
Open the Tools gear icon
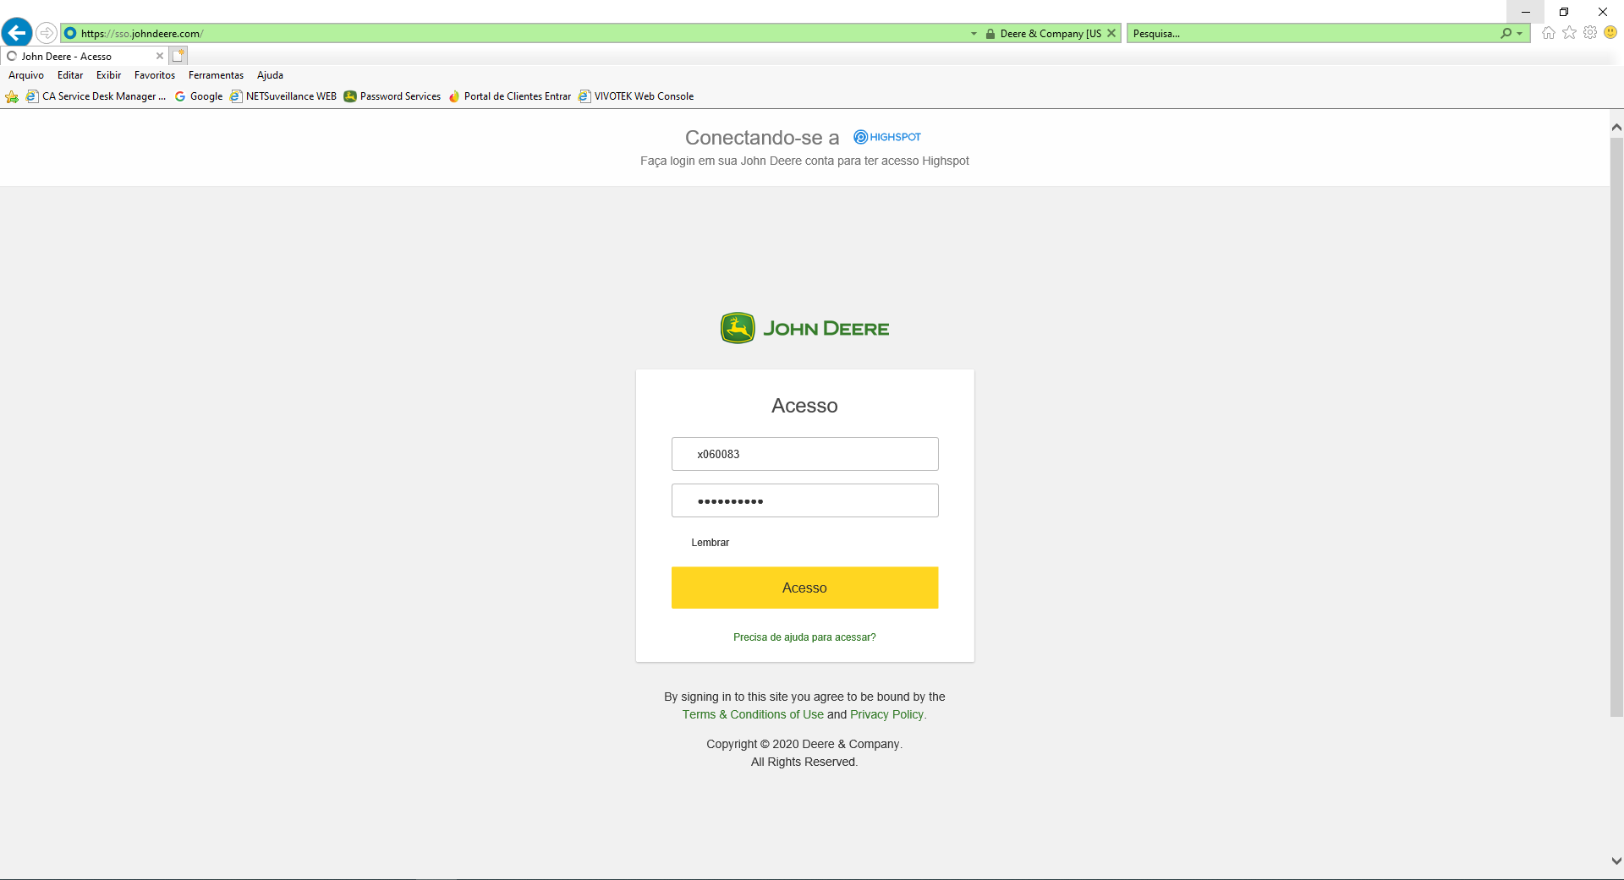[1590, 32]
